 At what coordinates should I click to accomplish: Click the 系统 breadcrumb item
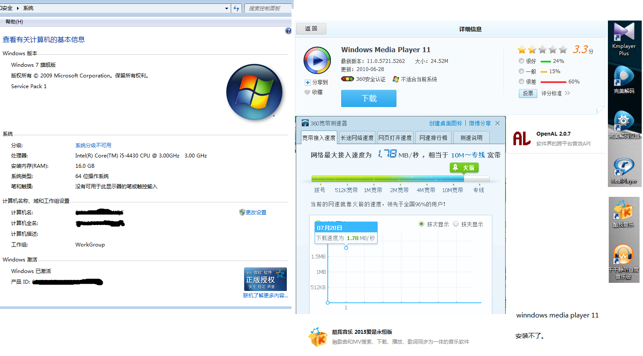[28, 8]
